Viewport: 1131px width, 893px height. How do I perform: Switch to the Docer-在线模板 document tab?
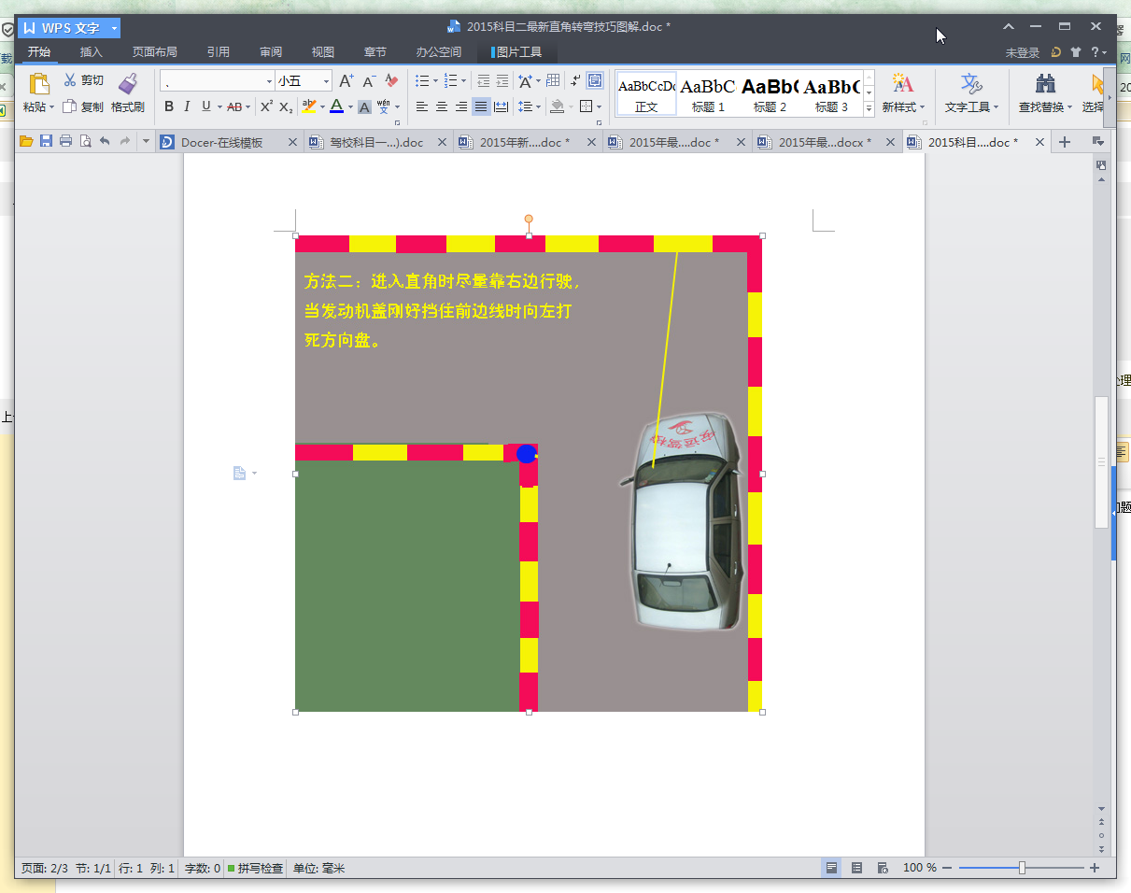point(221,143)
